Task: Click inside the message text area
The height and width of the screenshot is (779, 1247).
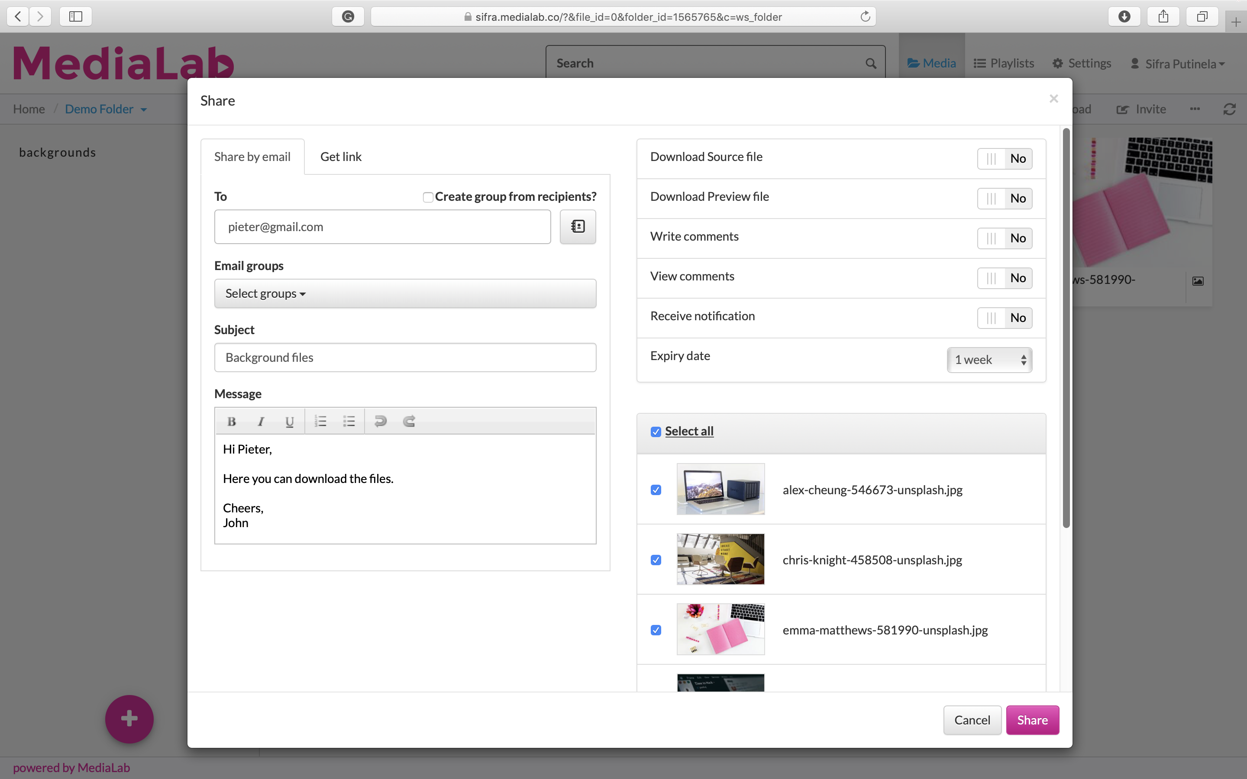Action: click(406, 489)
